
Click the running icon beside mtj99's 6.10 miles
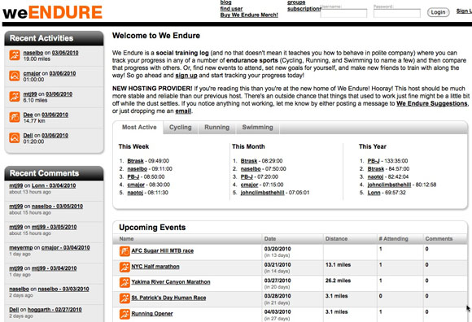(15, 97)
